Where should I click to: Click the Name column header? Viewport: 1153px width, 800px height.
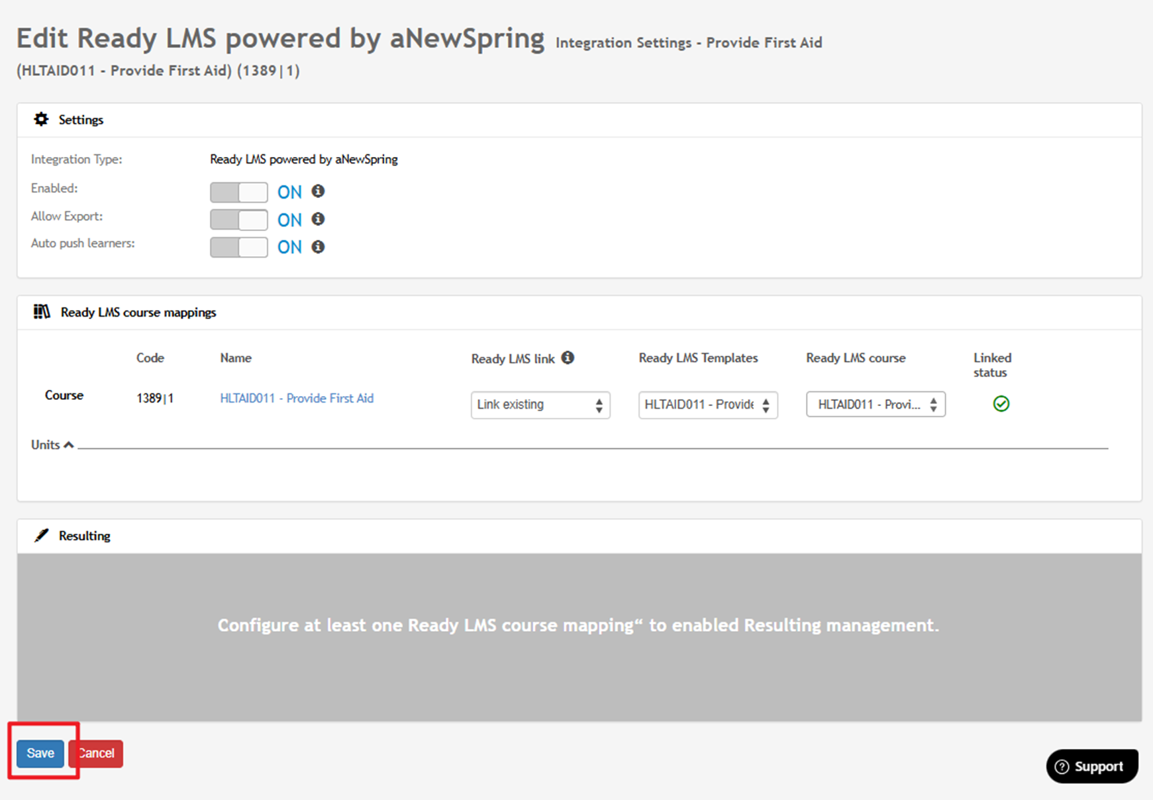(236, 358)
